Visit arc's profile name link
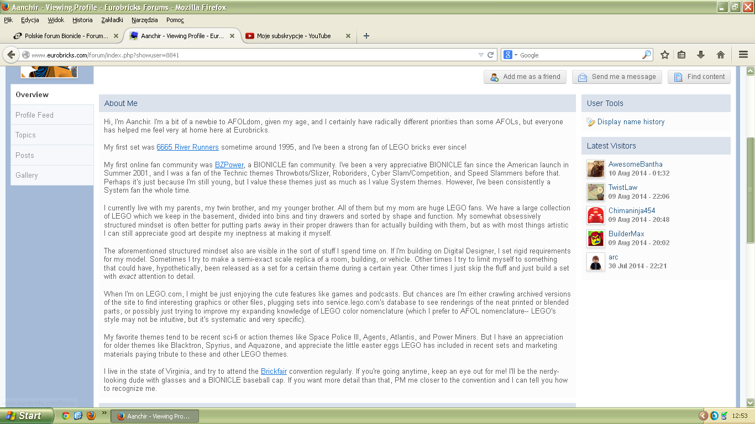755x424 pixels. coord(614,257)
